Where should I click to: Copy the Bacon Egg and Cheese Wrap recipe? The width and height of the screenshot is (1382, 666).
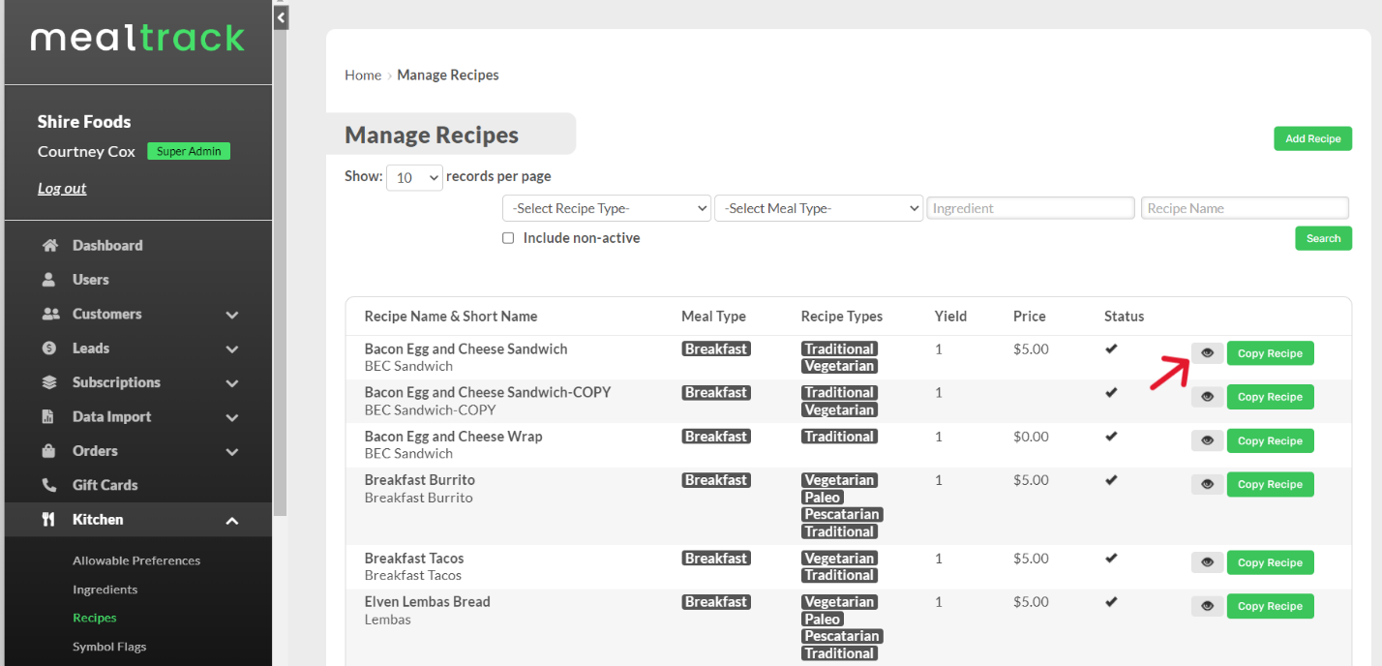click(1270, 440)
